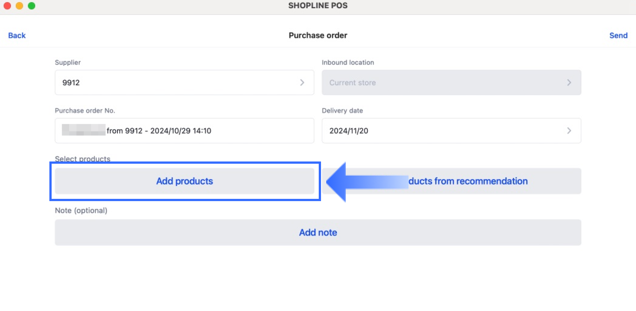Click the Inbound location chevron arrow
The height and width of the screenshot is (311, 636).
569,83
